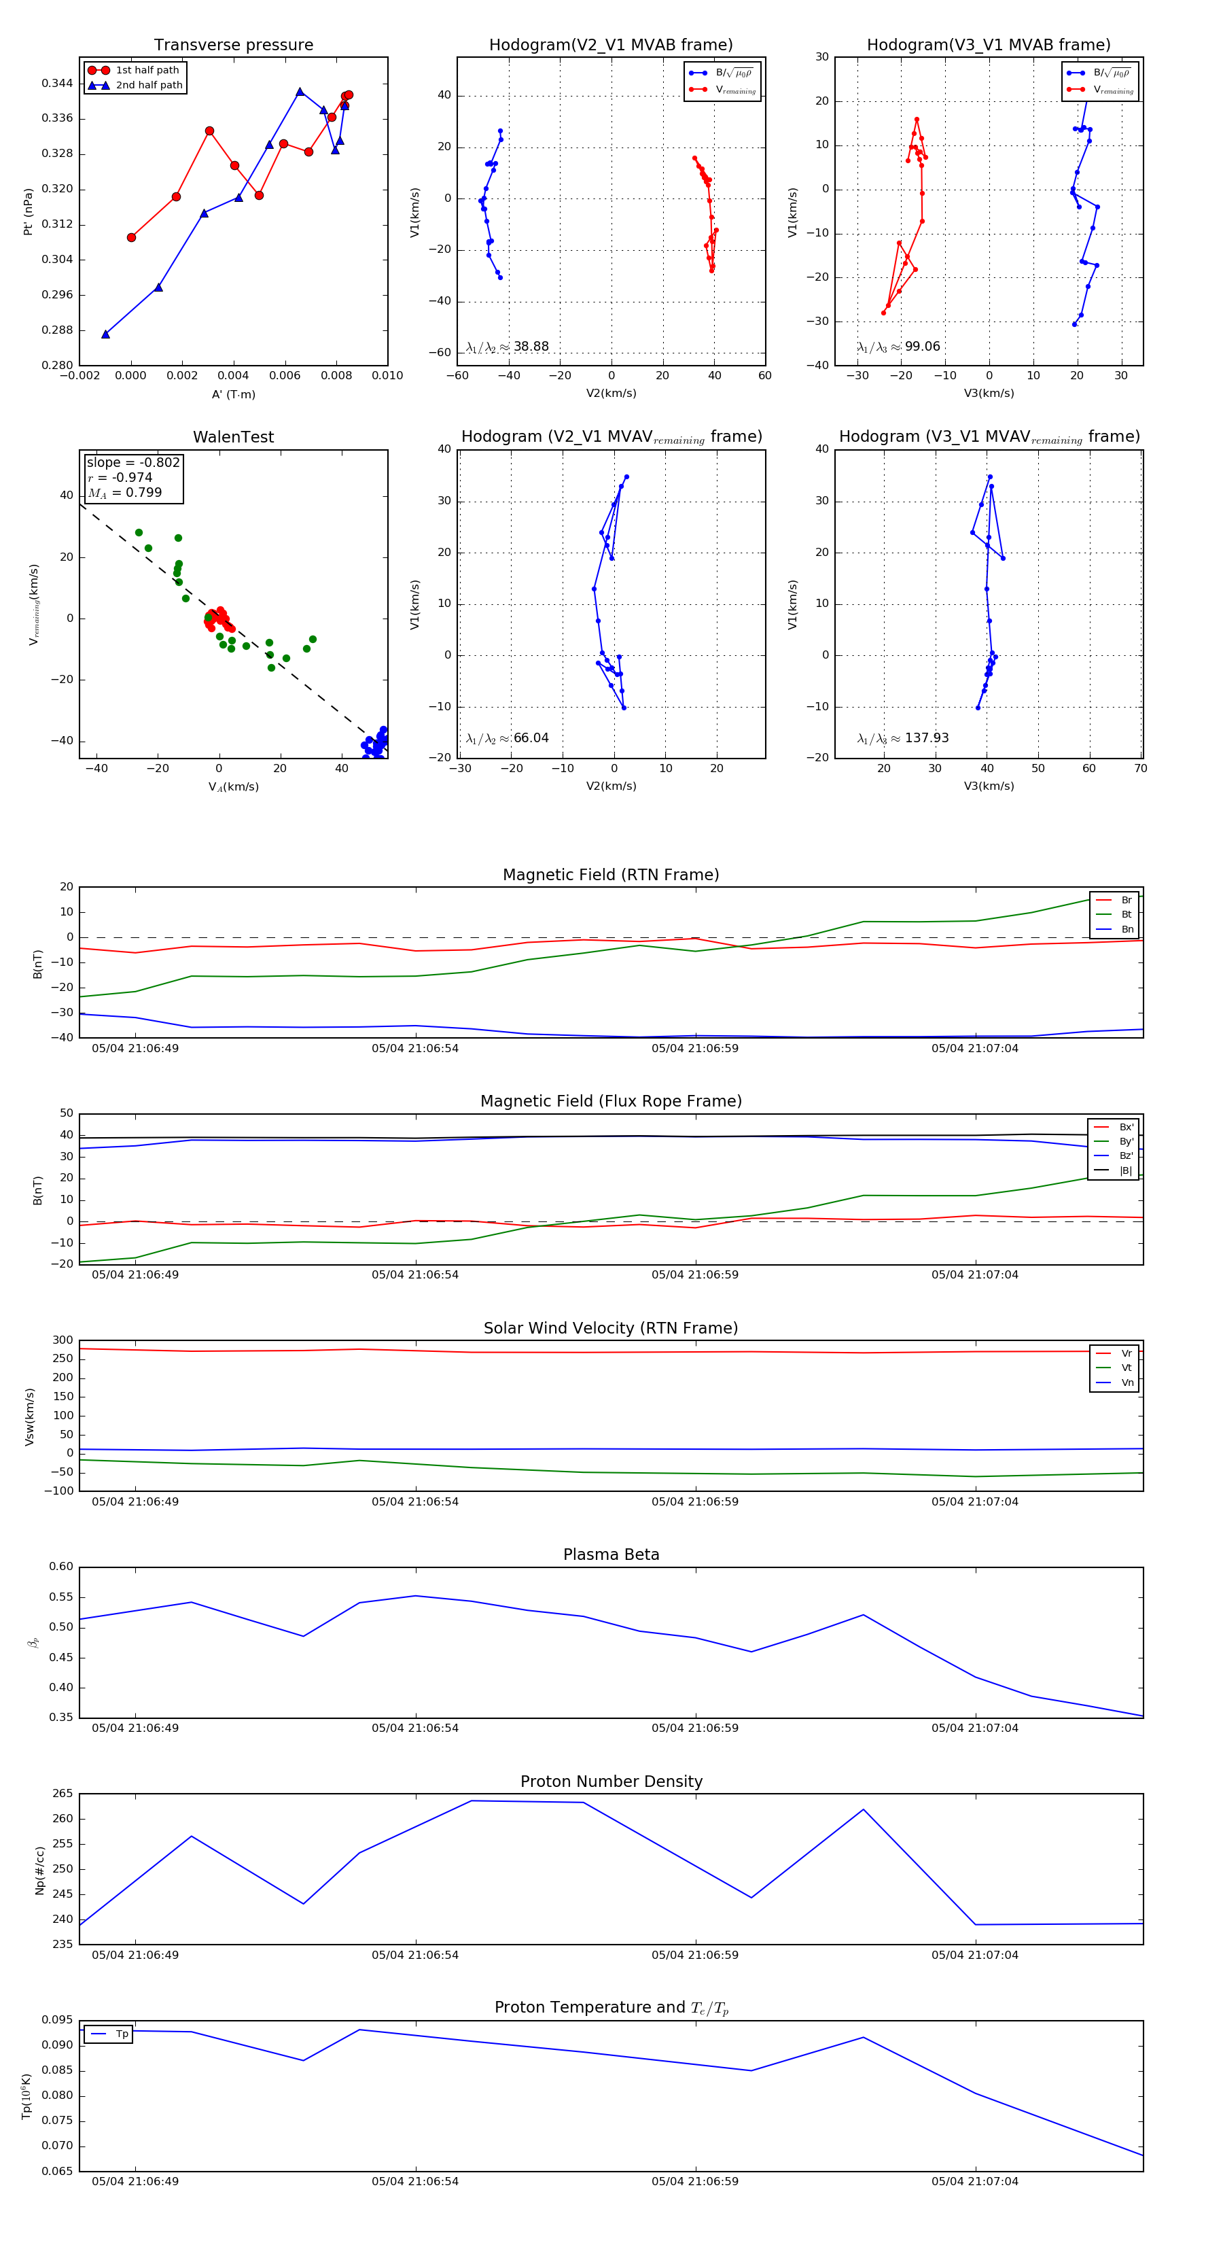The image size is (1223, 2243).
Task: Click the "V_A(km/s)" x-axis label
Action: (233, 787)
